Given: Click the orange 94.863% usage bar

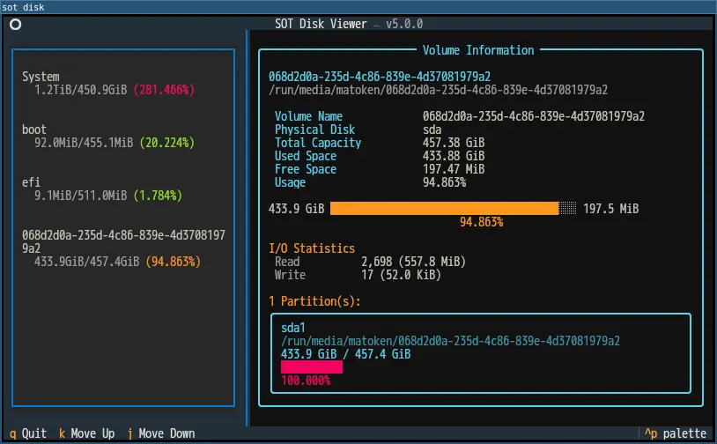Looking at the screenshot, I should pyautogui.click(x=453, y=209).
